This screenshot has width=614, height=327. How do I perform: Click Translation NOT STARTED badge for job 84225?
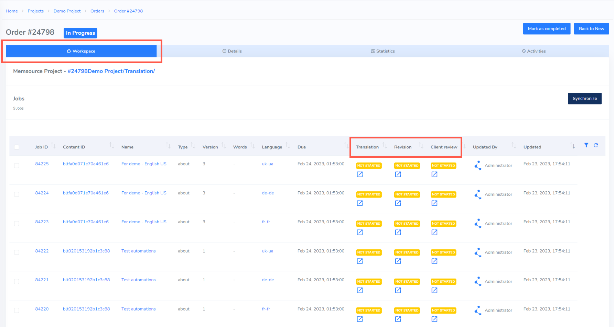click(369, 166)
